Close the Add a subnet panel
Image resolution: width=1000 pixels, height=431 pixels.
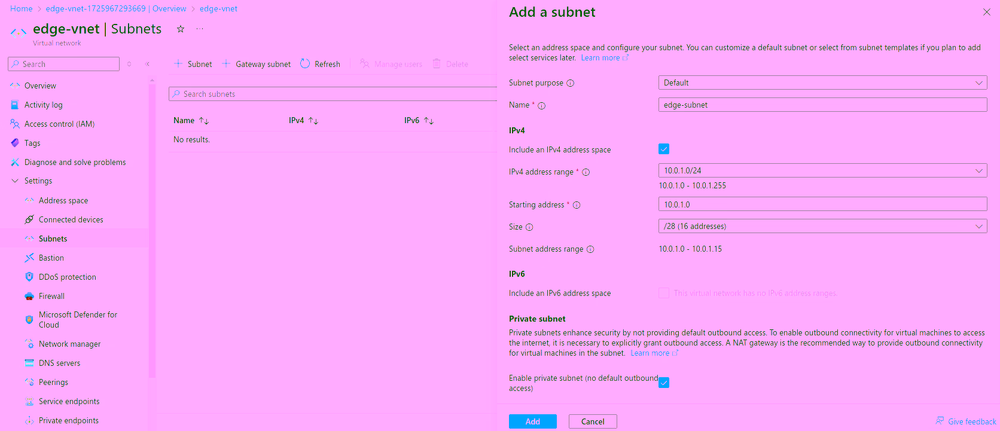coord(986,12)
